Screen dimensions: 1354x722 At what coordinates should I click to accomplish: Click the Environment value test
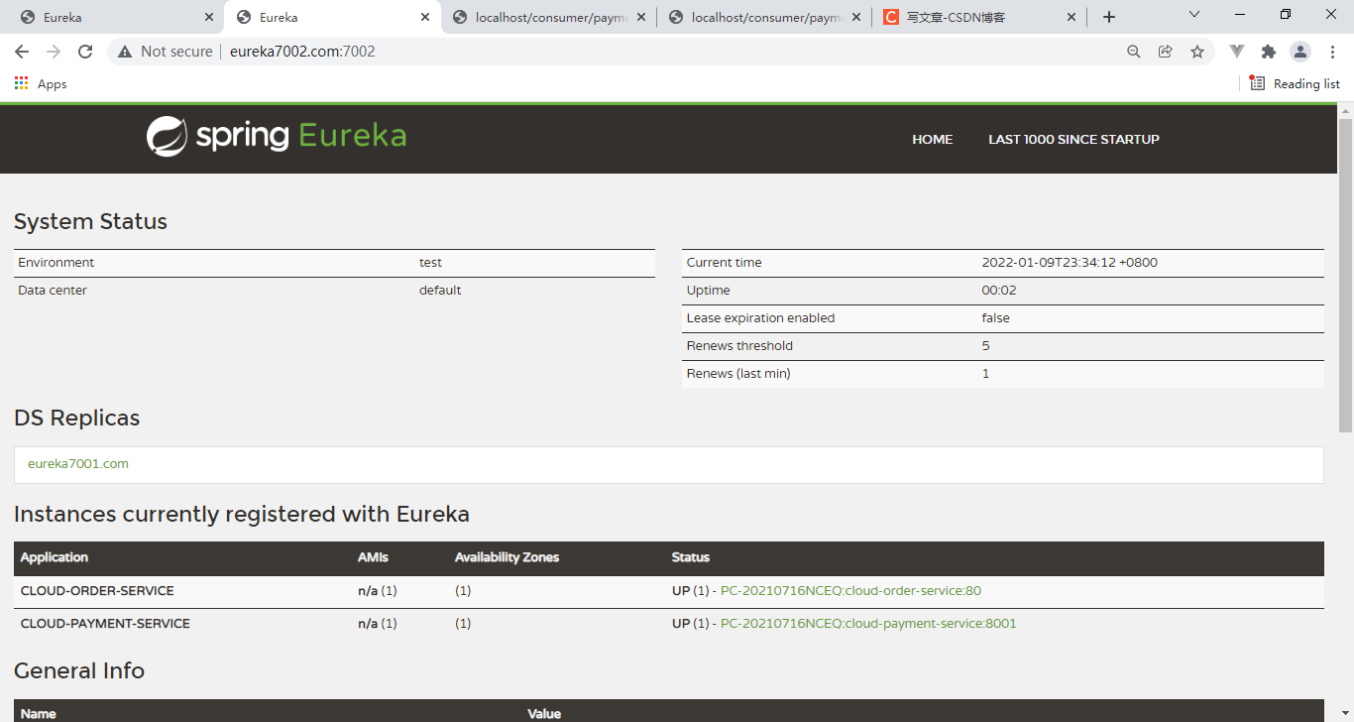[x=430, y=263]
